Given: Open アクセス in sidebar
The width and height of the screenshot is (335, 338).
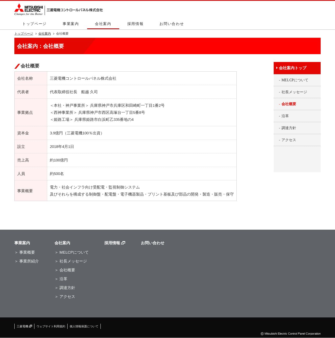Looking at the screenshot, I should 297,140.
